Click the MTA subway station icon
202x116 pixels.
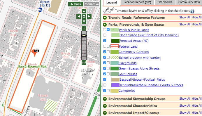click(40, 10)
